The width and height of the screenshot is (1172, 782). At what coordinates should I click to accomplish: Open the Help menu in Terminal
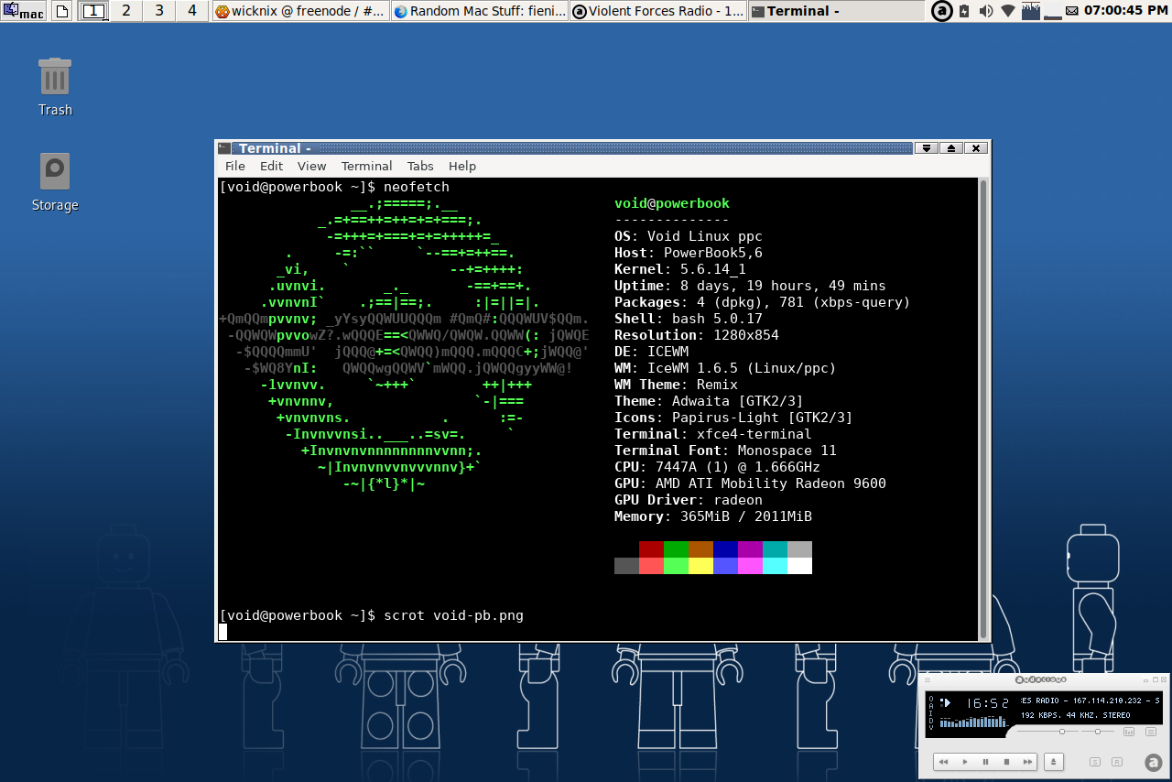[462, 166]
